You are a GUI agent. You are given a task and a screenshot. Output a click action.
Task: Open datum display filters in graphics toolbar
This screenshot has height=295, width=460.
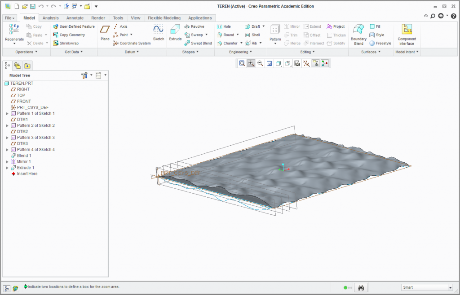(x=306, y=64)
